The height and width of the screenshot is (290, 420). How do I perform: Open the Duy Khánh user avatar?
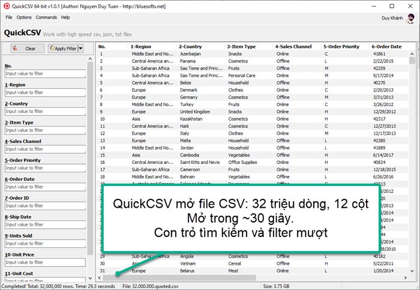click(410, 18)
